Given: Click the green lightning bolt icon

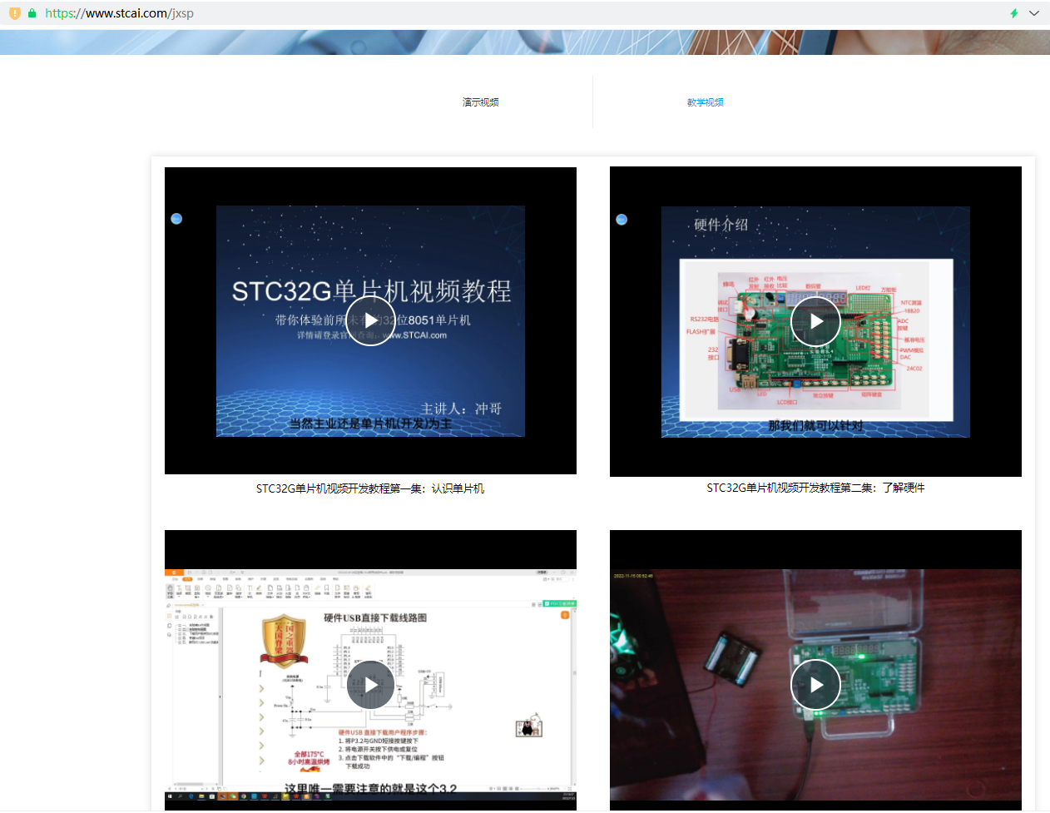Looking at the screenshot, I should [x=1014, y=13].
